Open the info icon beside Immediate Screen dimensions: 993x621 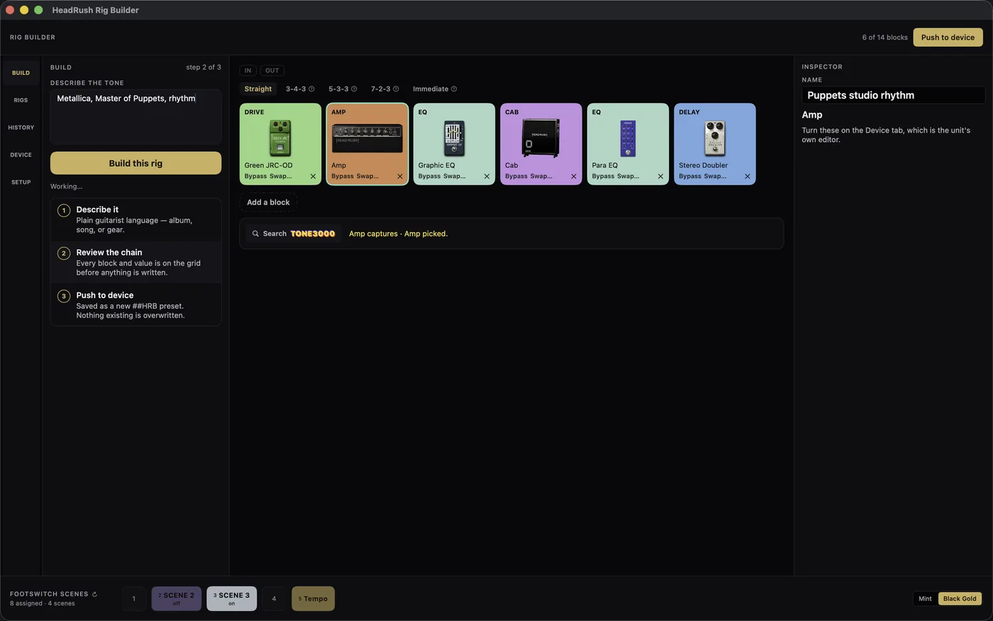(x=454, y=89)
